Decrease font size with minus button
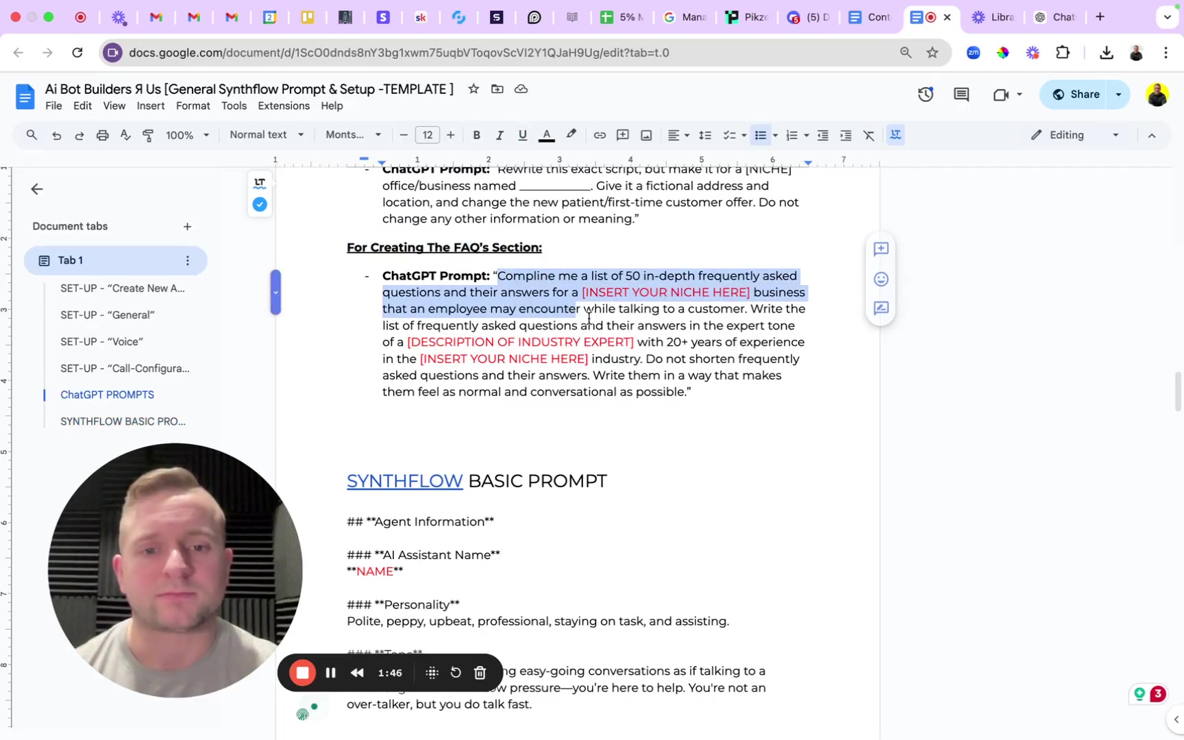 404,135
